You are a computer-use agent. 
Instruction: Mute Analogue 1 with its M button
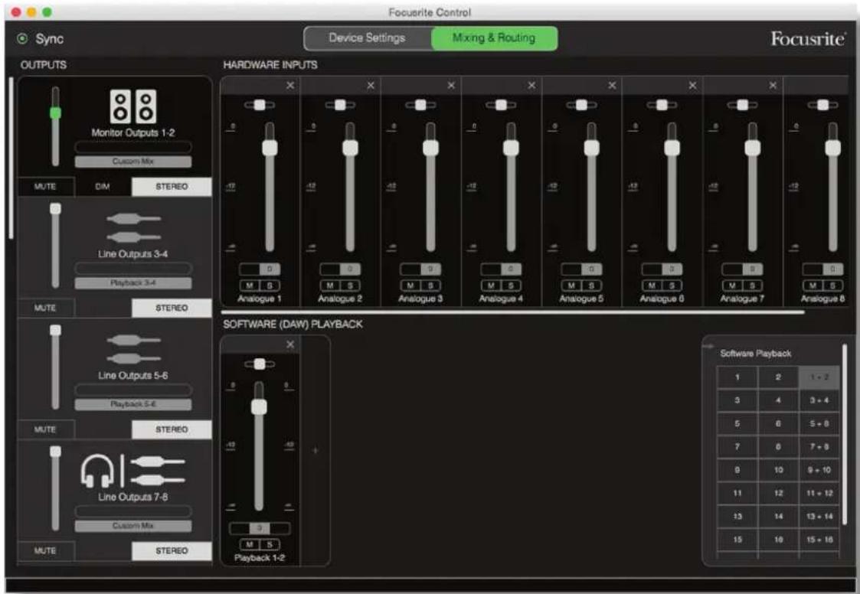(250, 286)
